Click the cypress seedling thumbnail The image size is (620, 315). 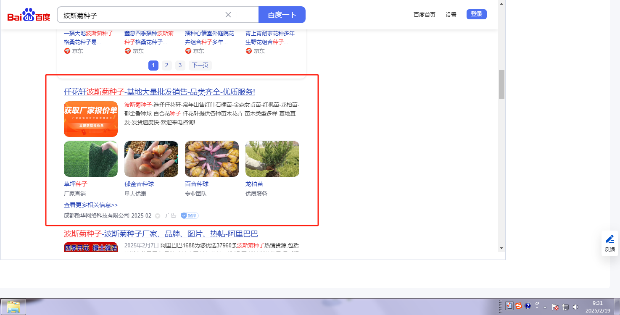click(x=272, y=159)
